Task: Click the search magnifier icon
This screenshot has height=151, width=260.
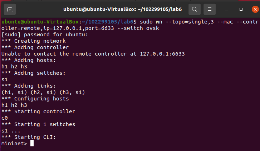Action: pos(195,9)
